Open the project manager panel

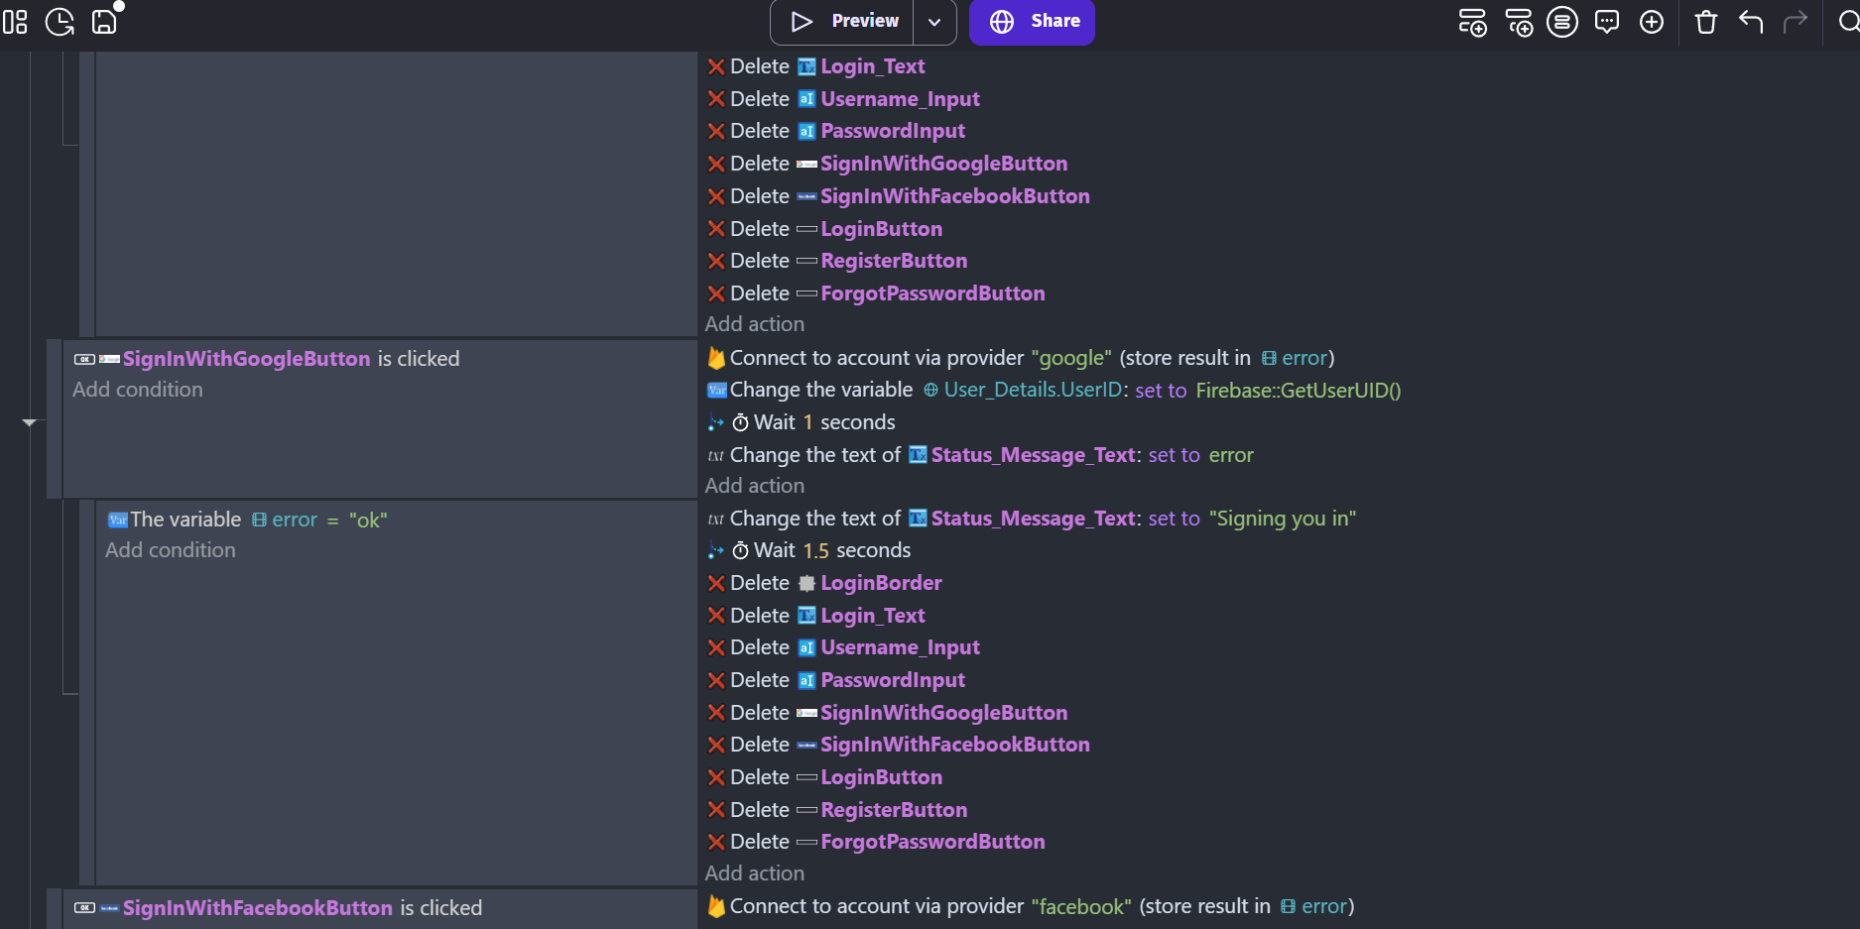[x=15, y=22]
